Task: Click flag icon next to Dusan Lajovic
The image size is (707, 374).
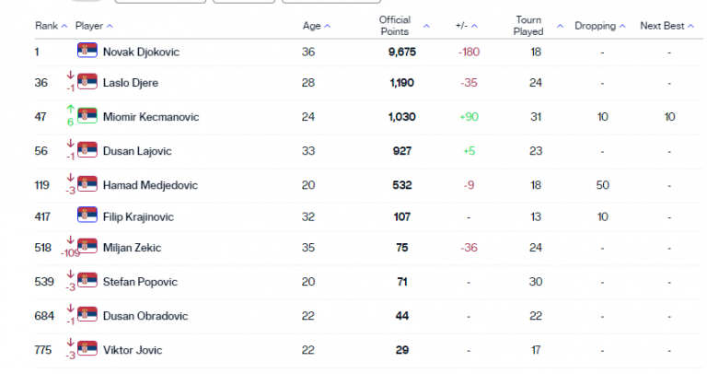Action: click(87, 150)
